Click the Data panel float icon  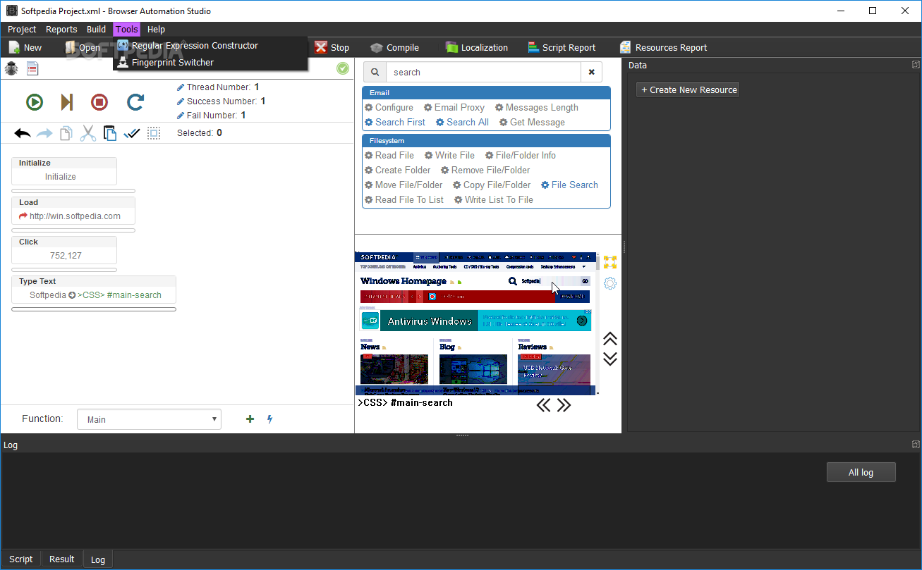916,65
